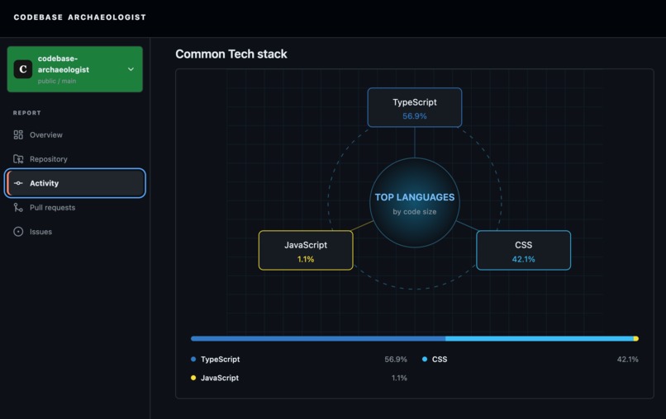Select the Activity sidebar item
This screenshot has width=666, height=419.
point(74,183)
